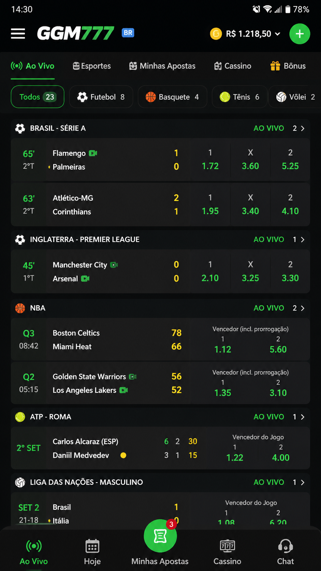321x571 pixels.
Task: Open Cassino slot machine icon at bottom
Action: click(x=227, y=546)
